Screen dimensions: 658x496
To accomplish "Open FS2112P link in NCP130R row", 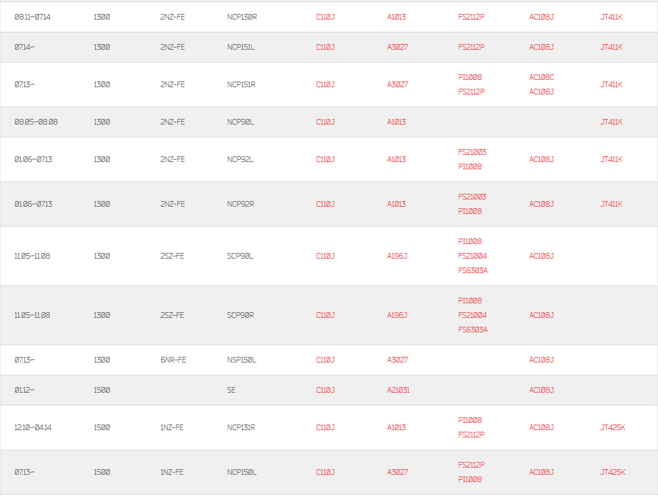I will pos(471,17).
